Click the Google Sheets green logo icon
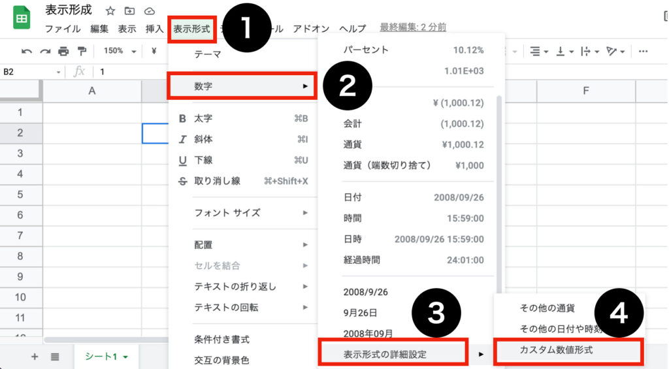 pyautogui.click(x=22, y=17)
